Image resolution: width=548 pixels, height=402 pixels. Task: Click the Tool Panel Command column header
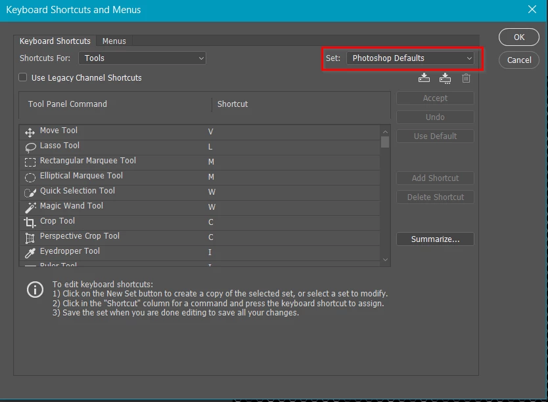pos(68,104)
